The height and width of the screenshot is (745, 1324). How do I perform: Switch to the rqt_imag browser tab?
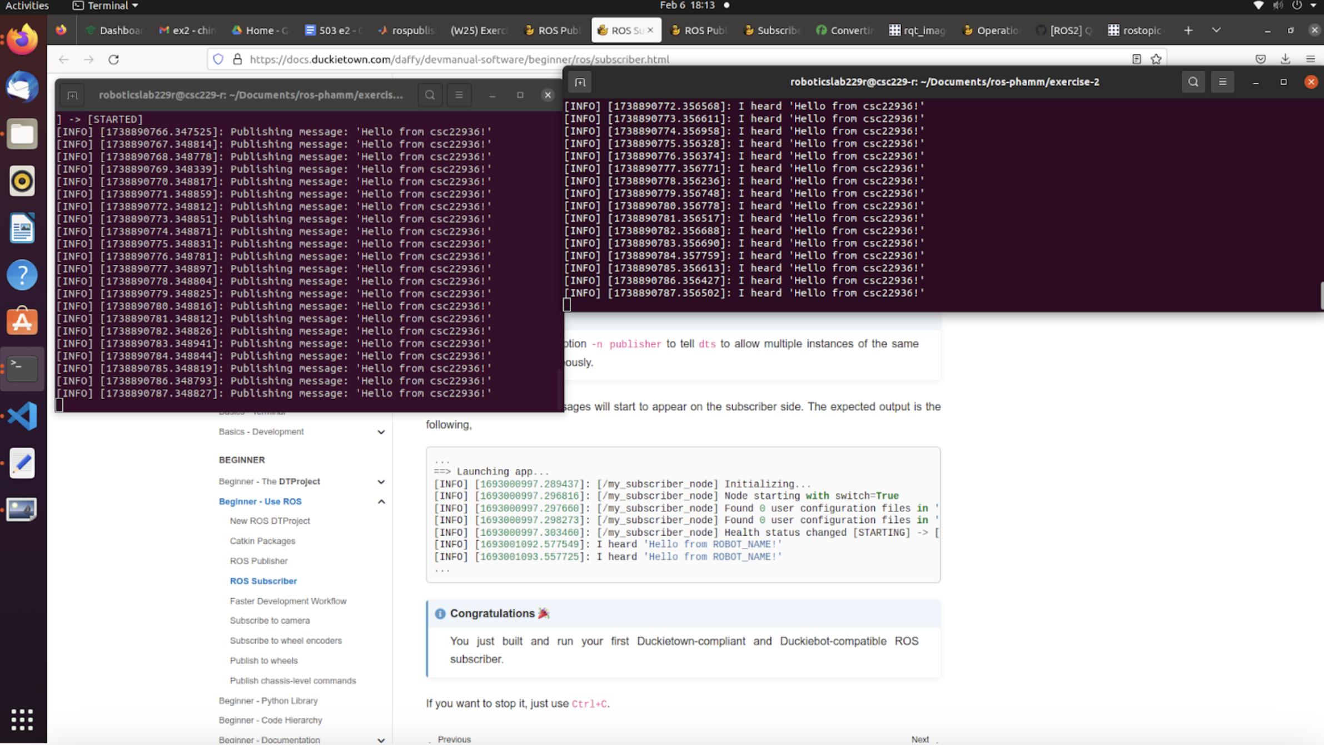tap(918, 30)
